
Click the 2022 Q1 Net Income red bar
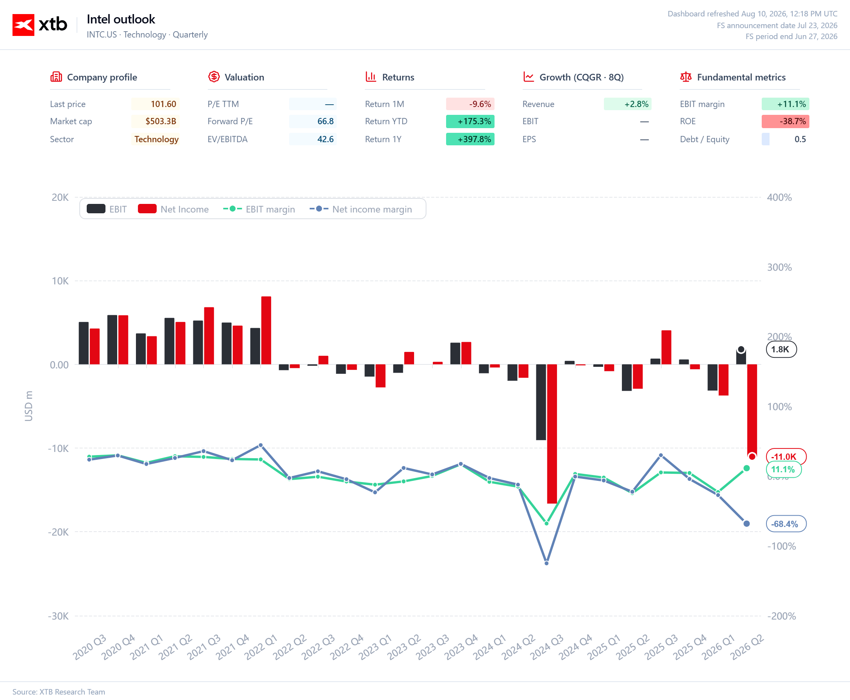[266, 330]
